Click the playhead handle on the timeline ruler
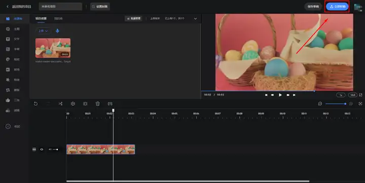This screenshot has height=183, width=365. (113, 111)
